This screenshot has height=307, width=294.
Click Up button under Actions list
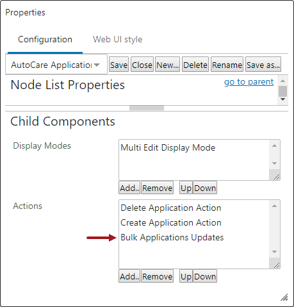pos(186,276)
